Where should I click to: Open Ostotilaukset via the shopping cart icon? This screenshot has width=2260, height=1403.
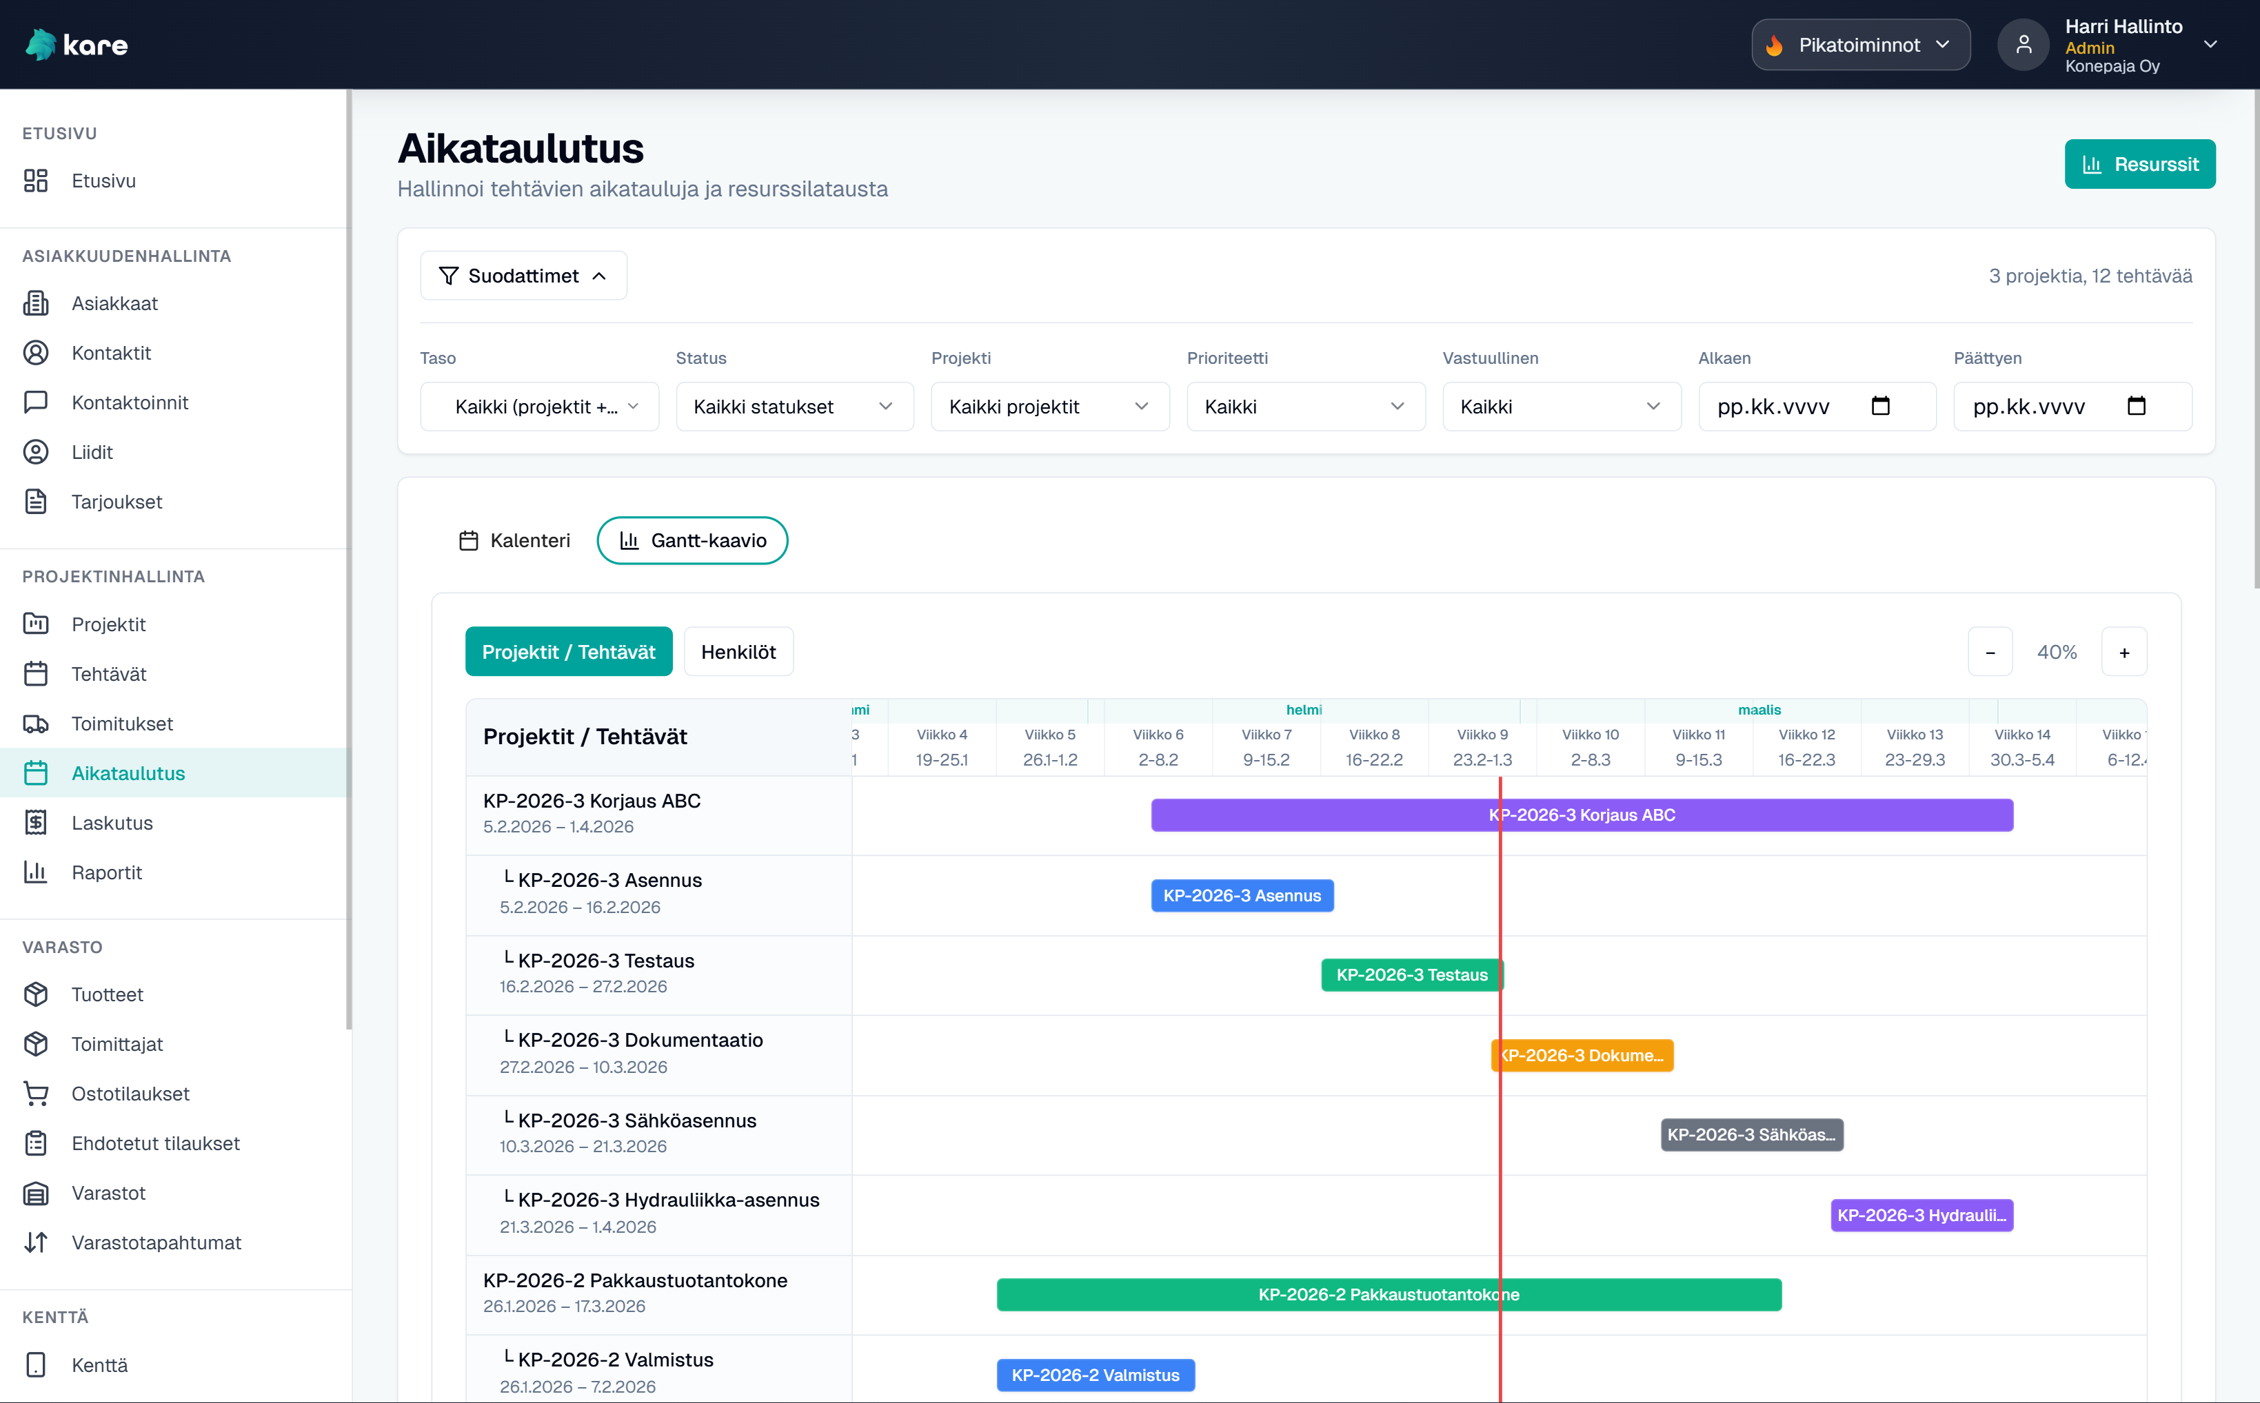35,1094
